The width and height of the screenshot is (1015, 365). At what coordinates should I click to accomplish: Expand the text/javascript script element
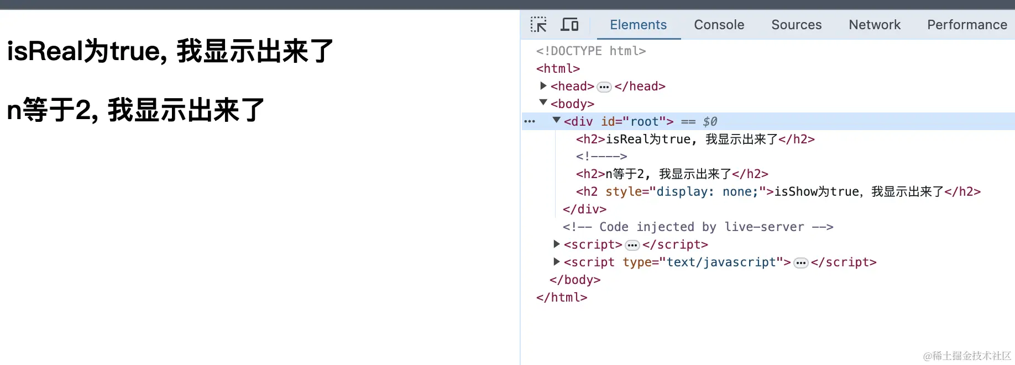point(557,261)
